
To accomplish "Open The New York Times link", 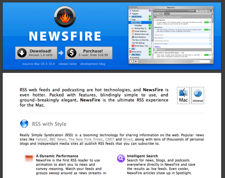I will [x=85, y=139].
